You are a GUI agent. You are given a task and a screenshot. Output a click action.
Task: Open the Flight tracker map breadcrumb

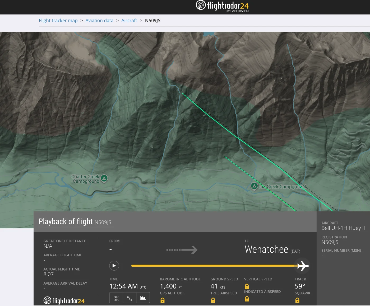coord(58,21)
